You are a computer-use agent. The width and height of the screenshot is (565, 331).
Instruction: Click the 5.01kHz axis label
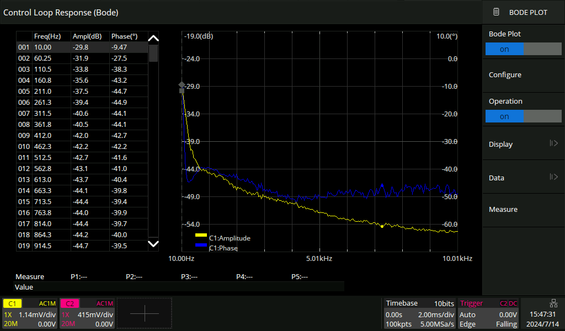[319, 258]
